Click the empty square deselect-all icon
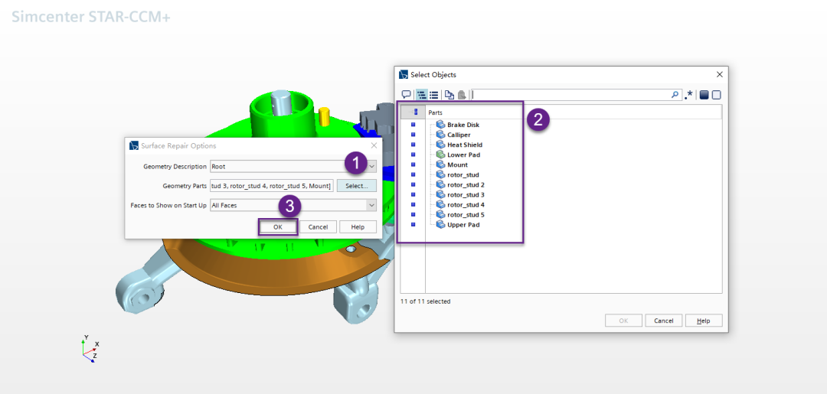Screen dimensions: 827x394 716,95
